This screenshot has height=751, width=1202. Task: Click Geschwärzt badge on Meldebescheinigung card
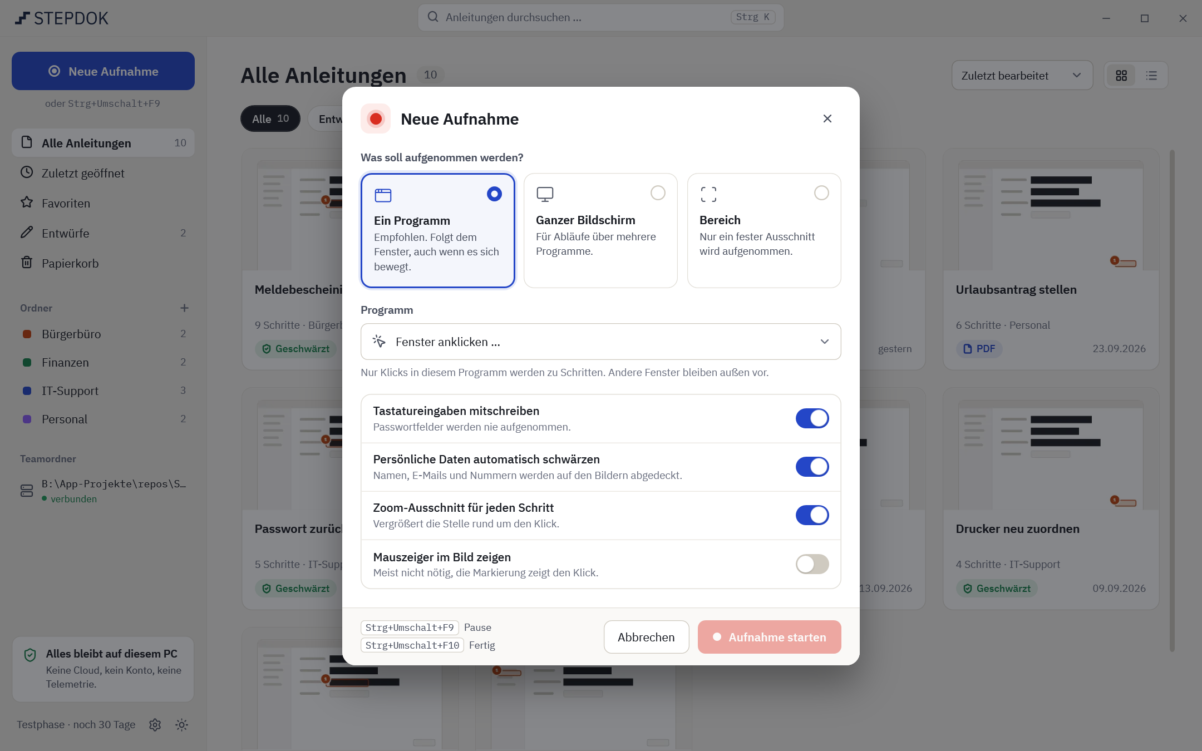(x=295, y=349)
